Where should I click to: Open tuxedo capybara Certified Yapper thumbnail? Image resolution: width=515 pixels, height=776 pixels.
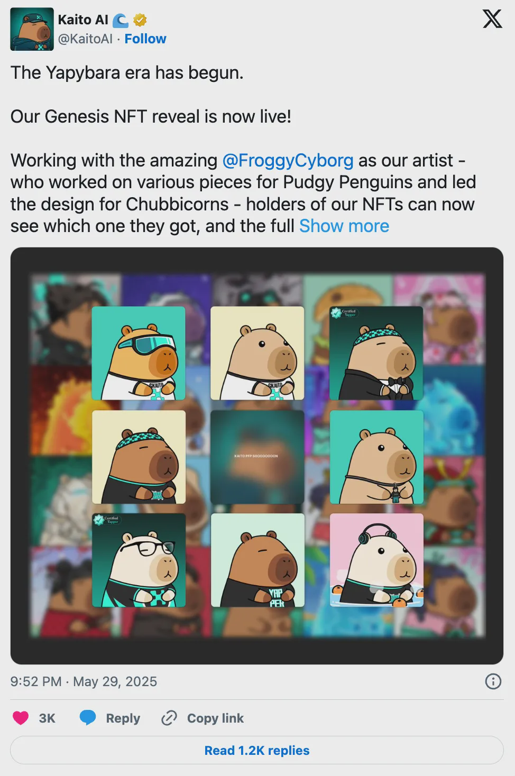point(376,353)
